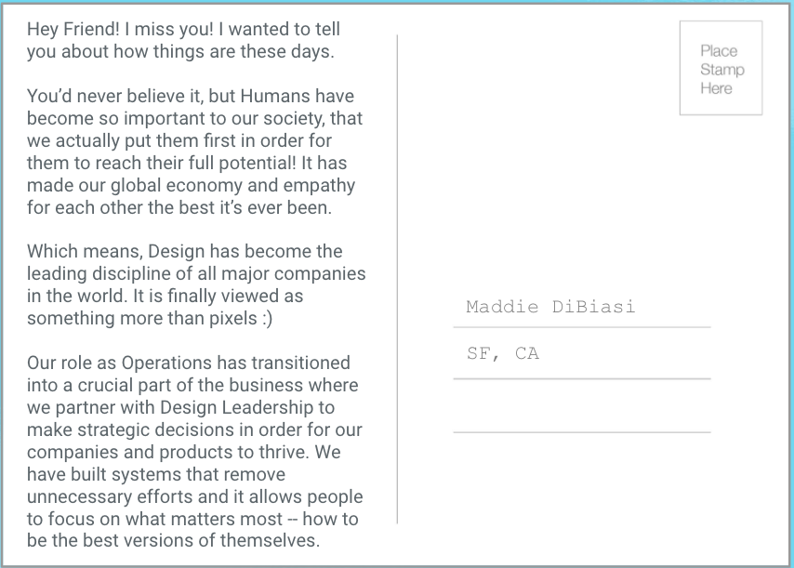Click the SF, CA address line
The image size is (794, 568).
tap(503, 353)
